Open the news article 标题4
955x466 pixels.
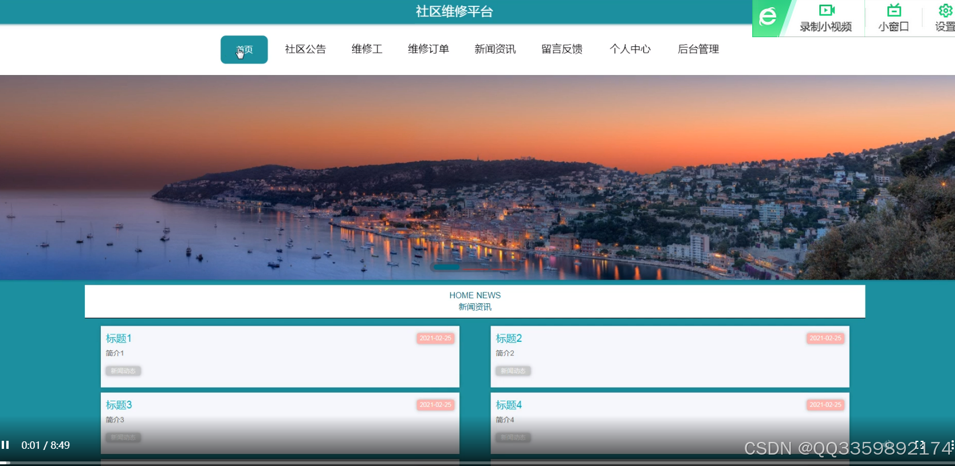509,405
